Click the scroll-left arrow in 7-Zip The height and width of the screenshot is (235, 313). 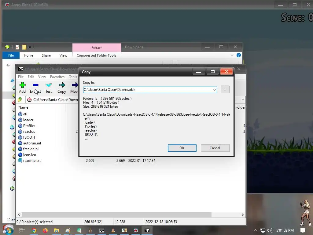pyautogui.click(x=19, y=214)
